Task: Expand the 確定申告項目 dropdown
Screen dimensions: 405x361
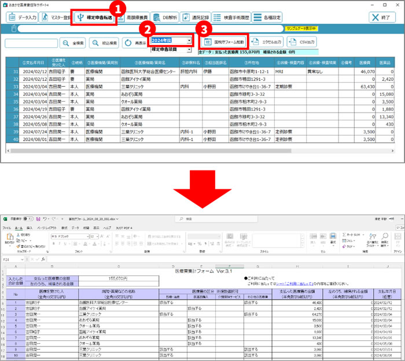Action: click(189, 50)
